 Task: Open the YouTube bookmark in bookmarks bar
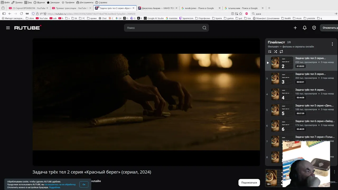pyautogui.click(x=42, y=18)
